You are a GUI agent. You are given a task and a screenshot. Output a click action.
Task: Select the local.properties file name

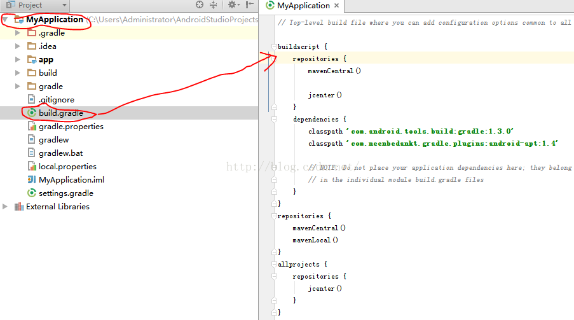click(x=68, y=167)
